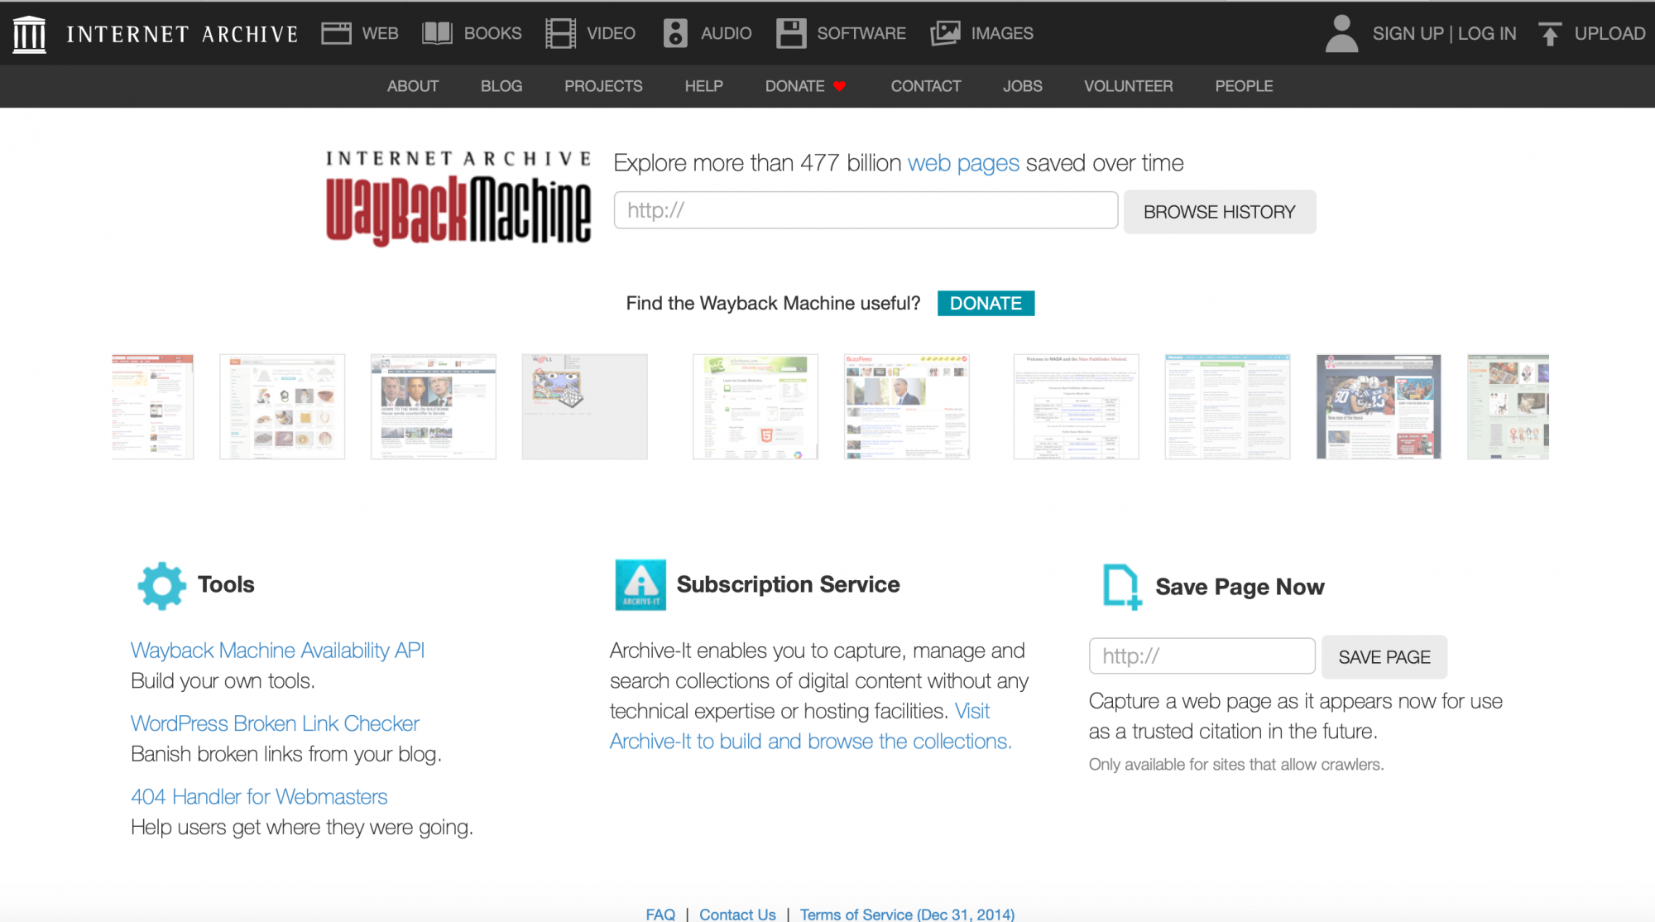Open the Software floppy disk icon
The image size is (1655, 922).
pos(790,33)
